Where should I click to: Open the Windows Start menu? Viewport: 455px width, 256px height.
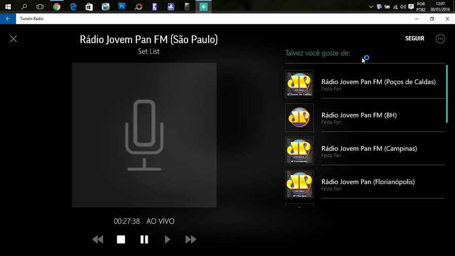8,7
